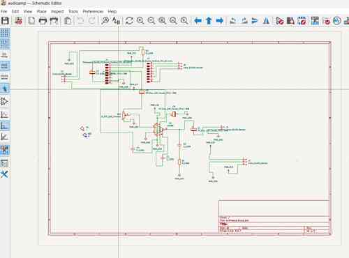Open the Symbol Library Browser
The height and width of the screenshot is (258, 349).
click(290, 21)
